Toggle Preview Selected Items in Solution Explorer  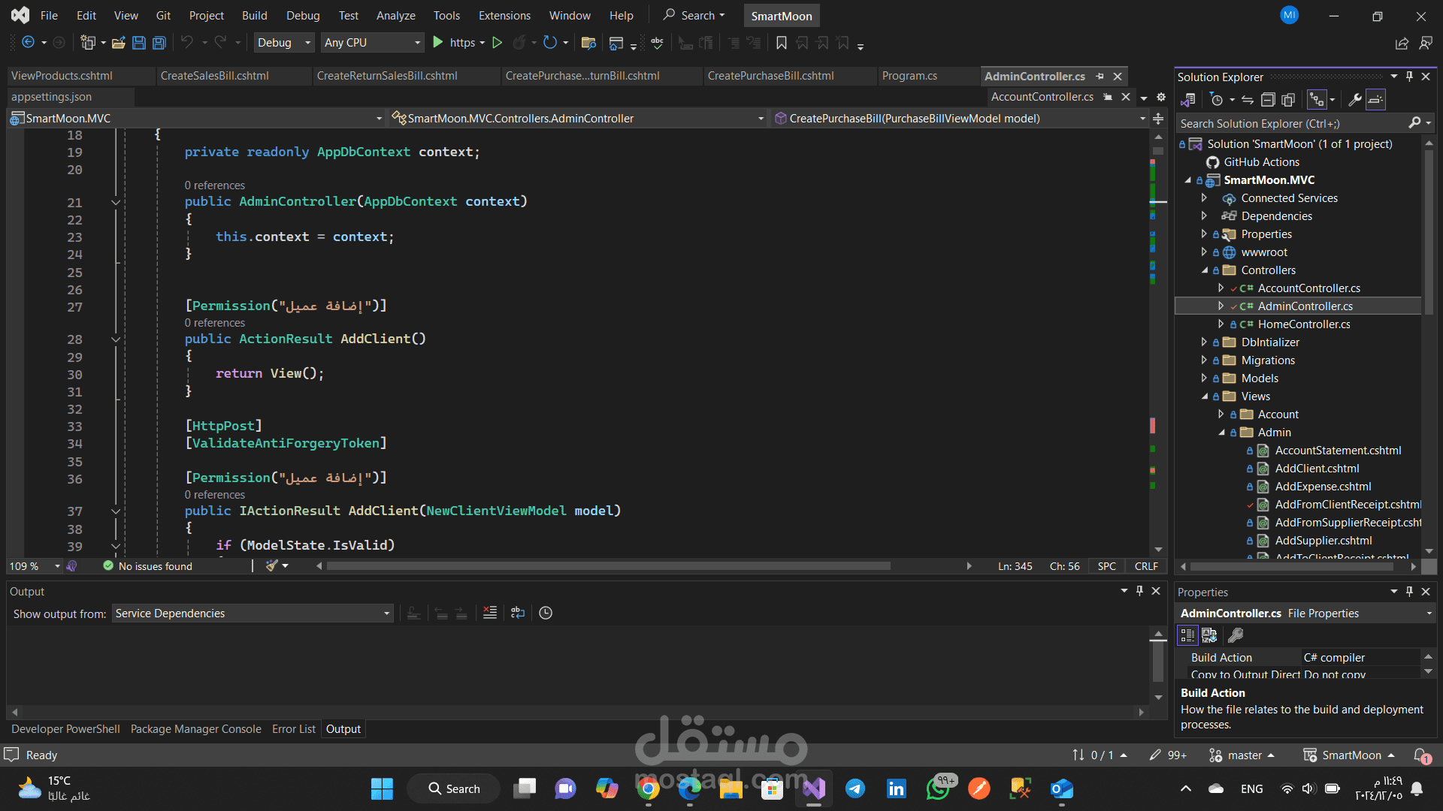[1375, 100]
